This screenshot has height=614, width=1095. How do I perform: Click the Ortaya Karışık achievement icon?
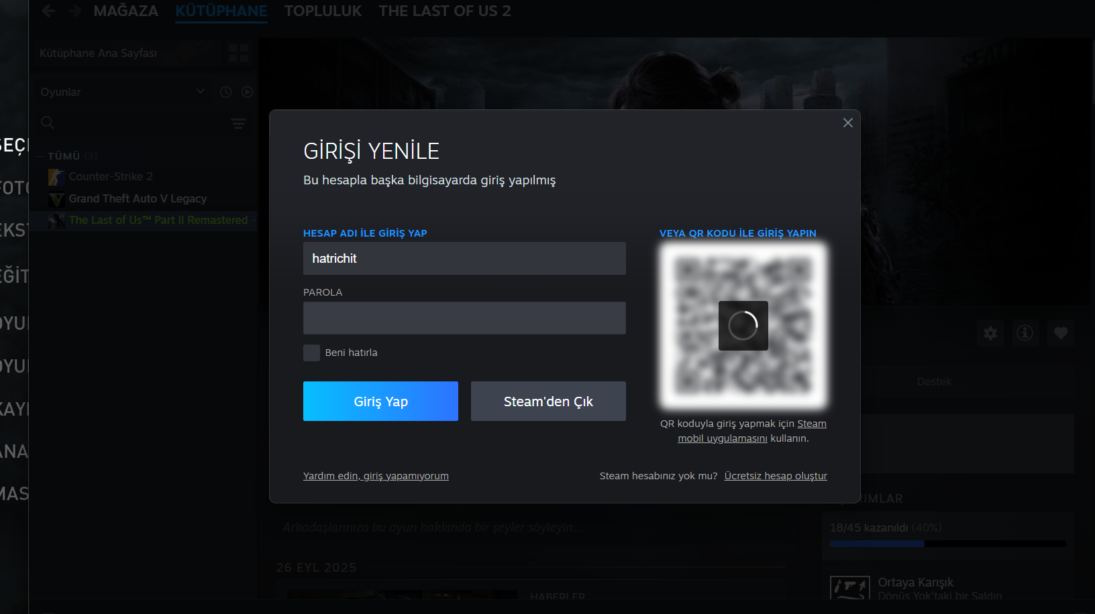(849, 588)
